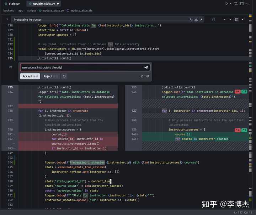Toggle Use Regular Expression in find widget
Image resolution: width=256 pixels, height=215 pixels.
tap(201, 20)
